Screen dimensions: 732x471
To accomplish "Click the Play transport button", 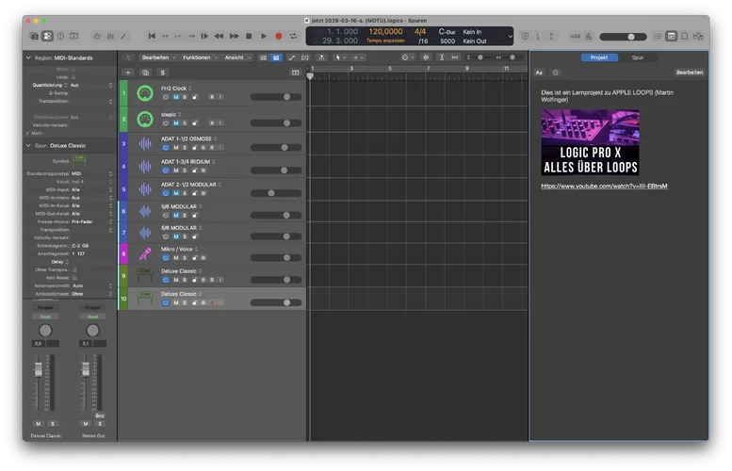I will tap(264, 36).
